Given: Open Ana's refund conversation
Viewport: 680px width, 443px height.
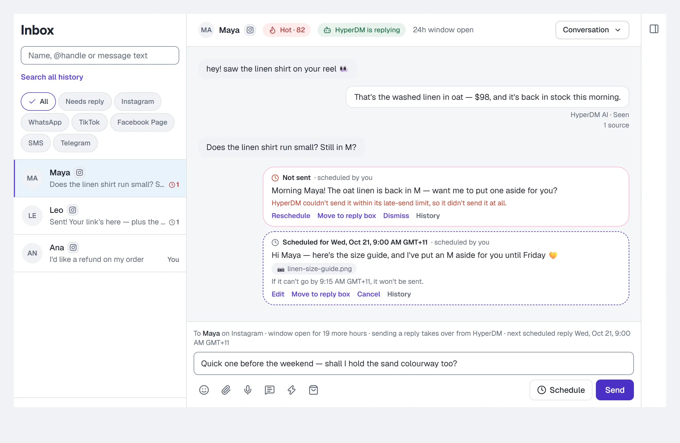Looking at the screenshot, I should pyautogui.click(x=100, y=253).
